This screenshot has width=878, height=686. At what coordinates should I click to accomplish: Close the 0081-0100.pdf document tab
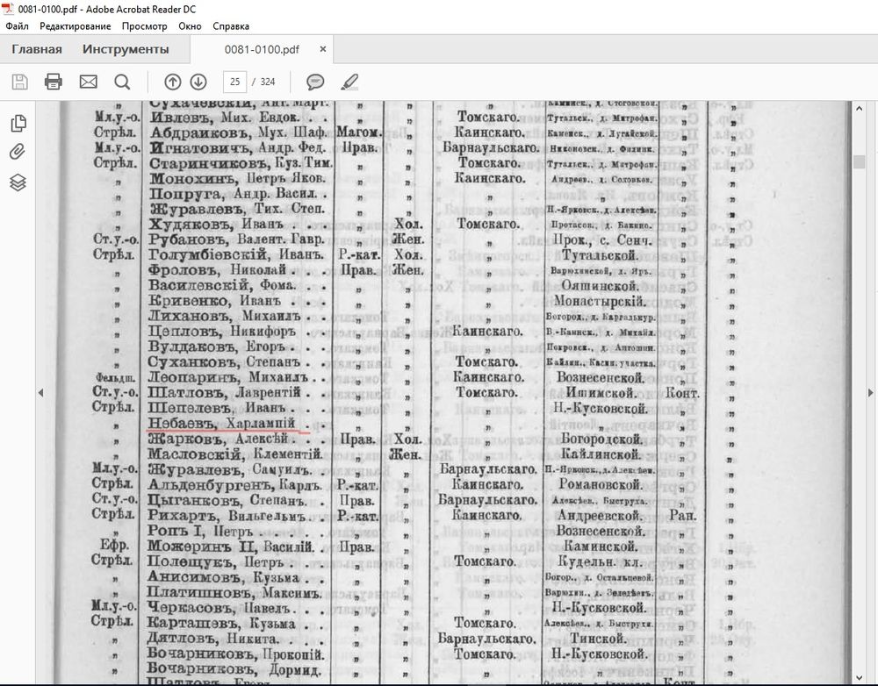(323, 49)
